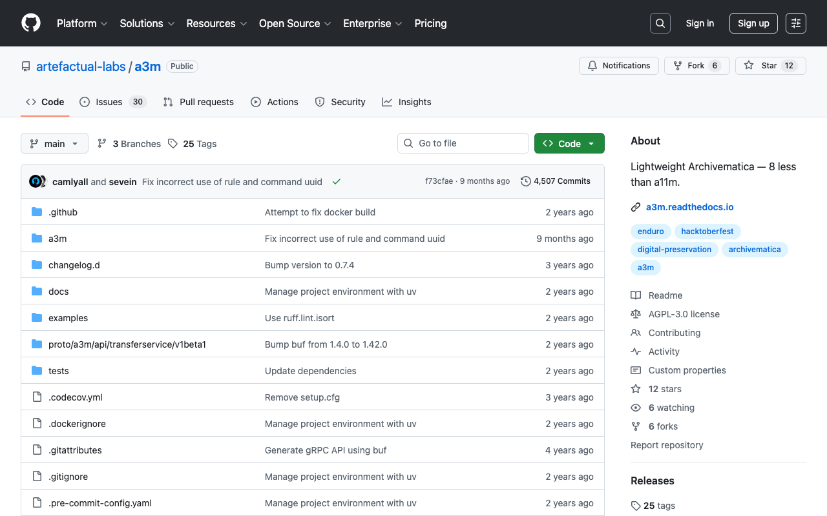
Task: Expand the Open Source header menu
Action: click(295, 23)
